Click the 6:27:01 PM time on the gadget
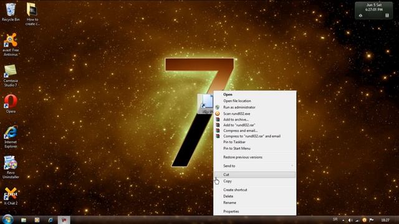399x224 pixels. [374, 10]
